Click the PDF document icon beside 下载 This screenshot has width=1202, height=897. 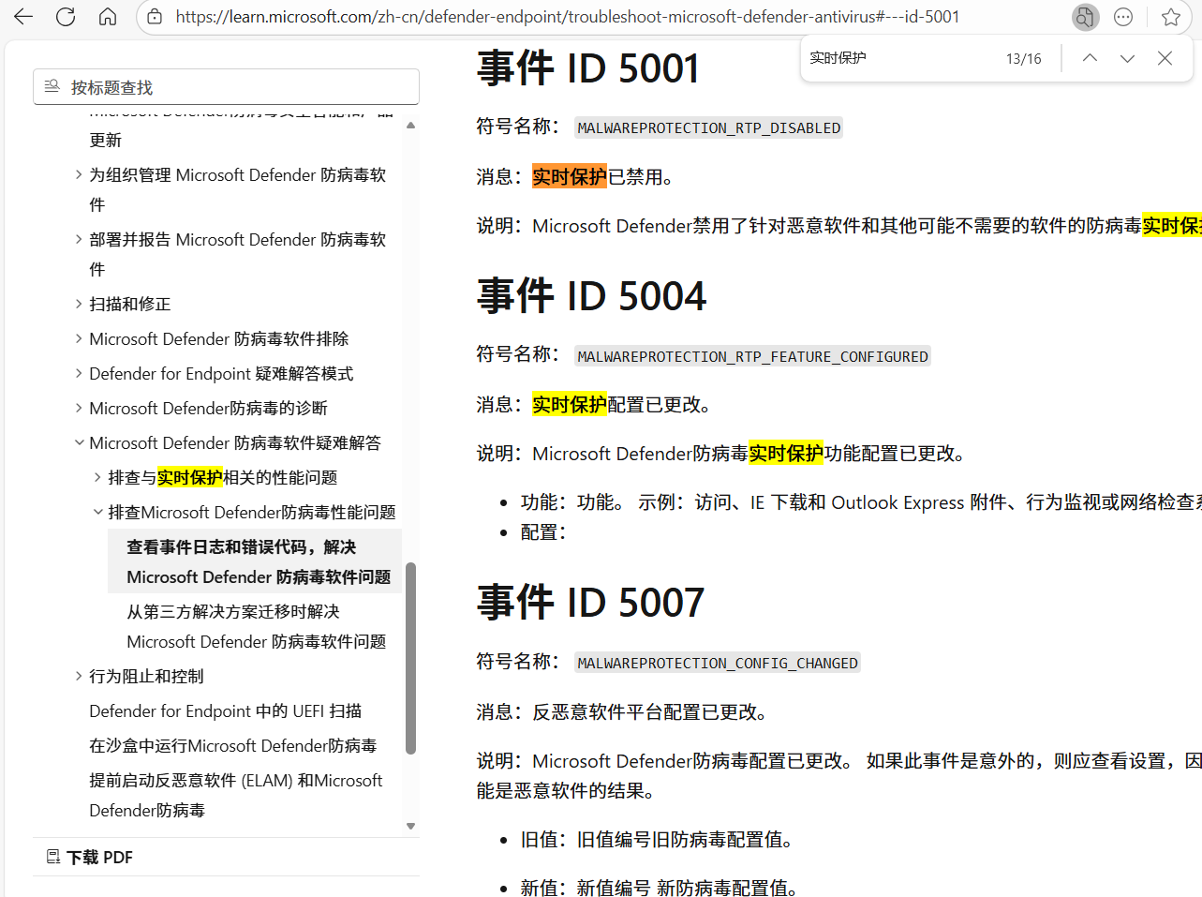tap(53, 857)
